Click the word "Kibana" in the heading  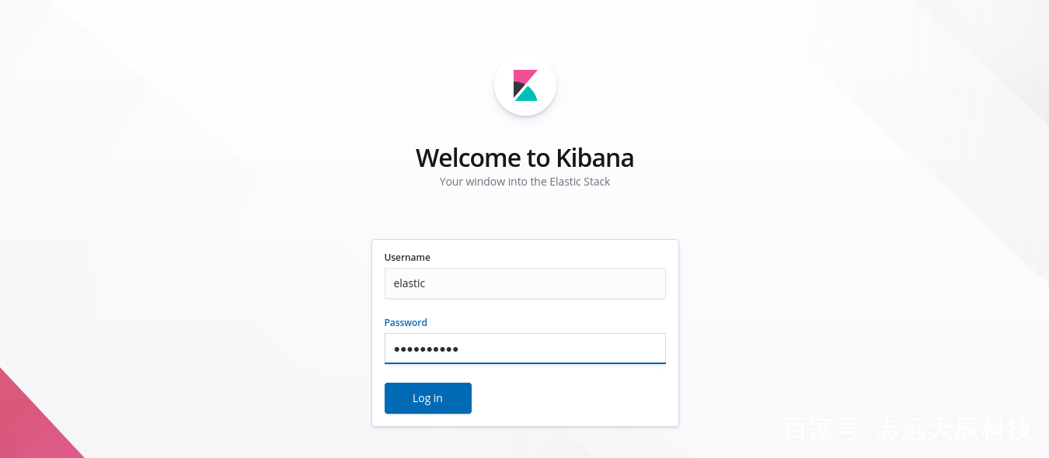(x=595, y=158)
